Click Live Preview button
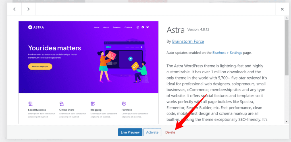This screenshot has height=142, width=291. 130,132
